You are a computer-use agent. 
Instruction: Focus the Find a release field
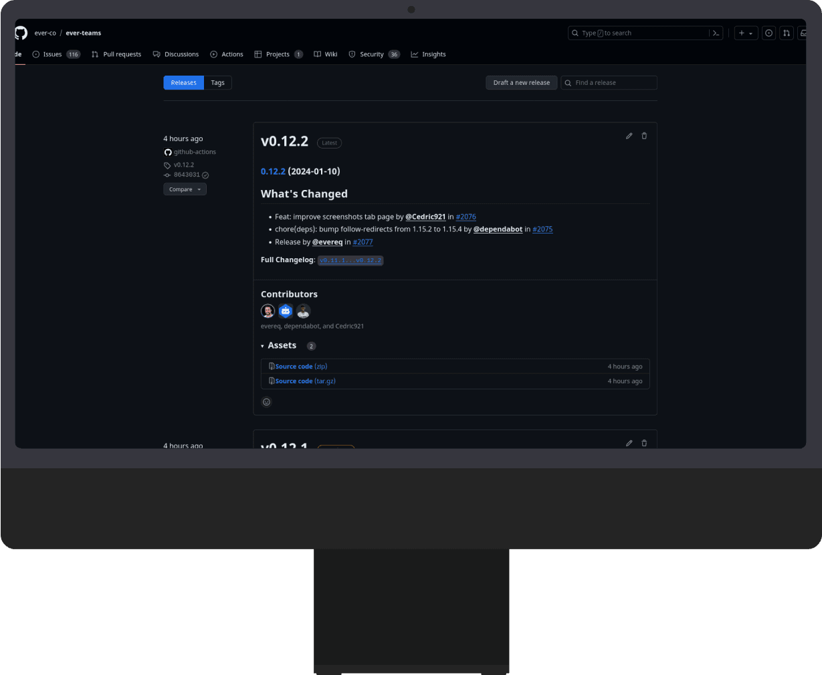(x=609, y=83)
